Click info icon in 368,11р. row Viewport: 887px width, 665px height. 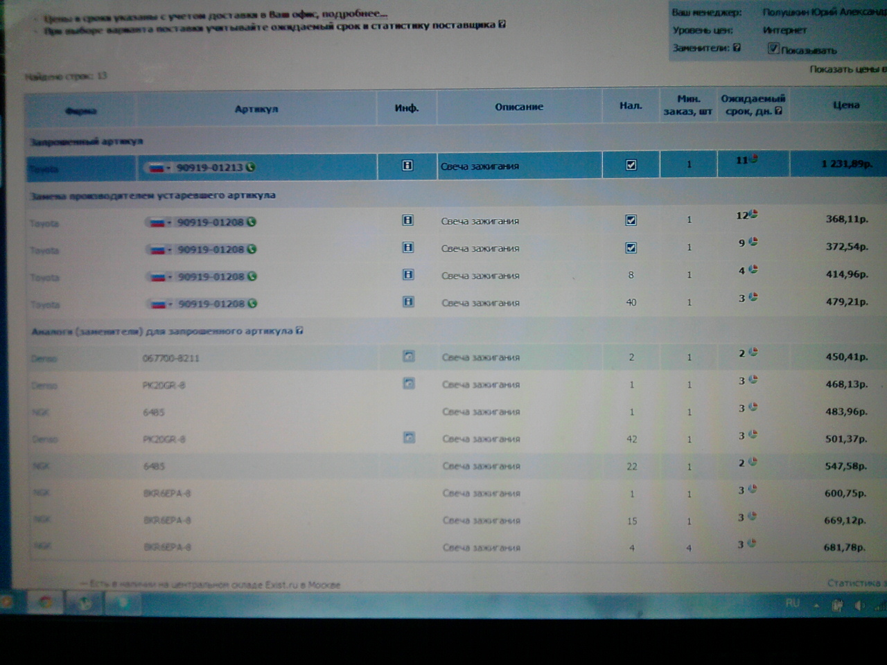tap(407, 220)
